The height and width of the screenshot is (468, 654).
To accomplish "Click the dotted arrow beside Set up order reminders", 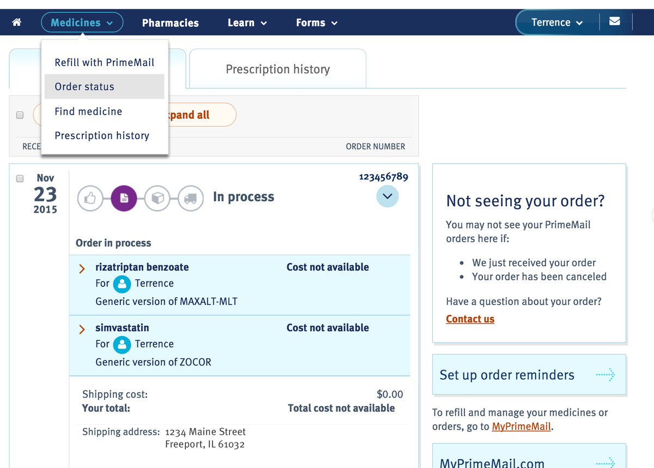I will [x=605, y=375].
